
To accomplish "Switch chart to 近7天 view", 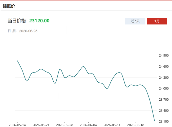I will pyautogui.click(x=135, y=21).
